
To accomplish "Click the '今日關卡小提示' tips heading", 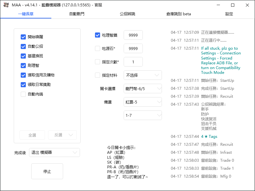I will pos(121,148).
